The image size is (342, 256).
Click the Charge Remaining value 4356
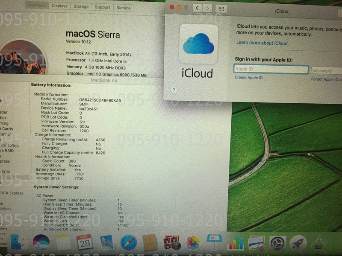click(x=100, y=140)
